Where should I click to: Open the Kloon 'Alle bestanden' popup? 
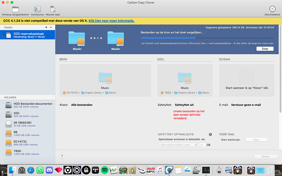point(82,105)
